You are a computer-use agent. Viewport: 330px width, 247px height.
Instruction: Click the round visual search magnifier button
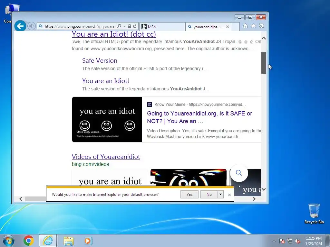click(239, 173)
